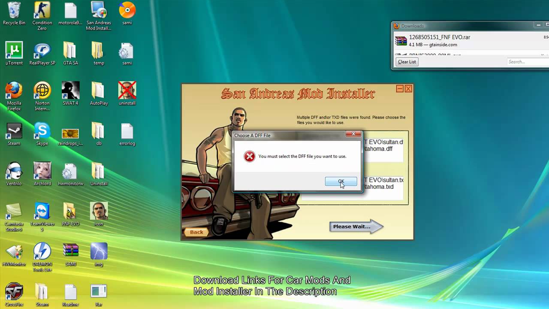This screenshot has width=549, height=309.
Task: Select the Norton Internet desktop icon
Action: 42,97
